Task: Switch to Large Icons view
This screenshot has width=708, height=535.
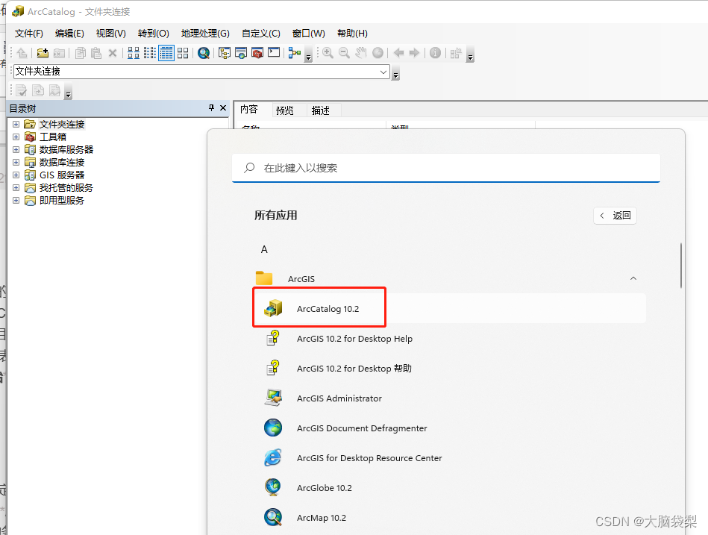Action: 134,53
